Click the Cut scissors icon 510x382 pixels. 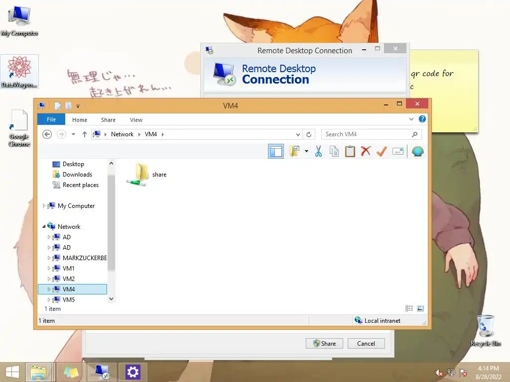[318, 151]
